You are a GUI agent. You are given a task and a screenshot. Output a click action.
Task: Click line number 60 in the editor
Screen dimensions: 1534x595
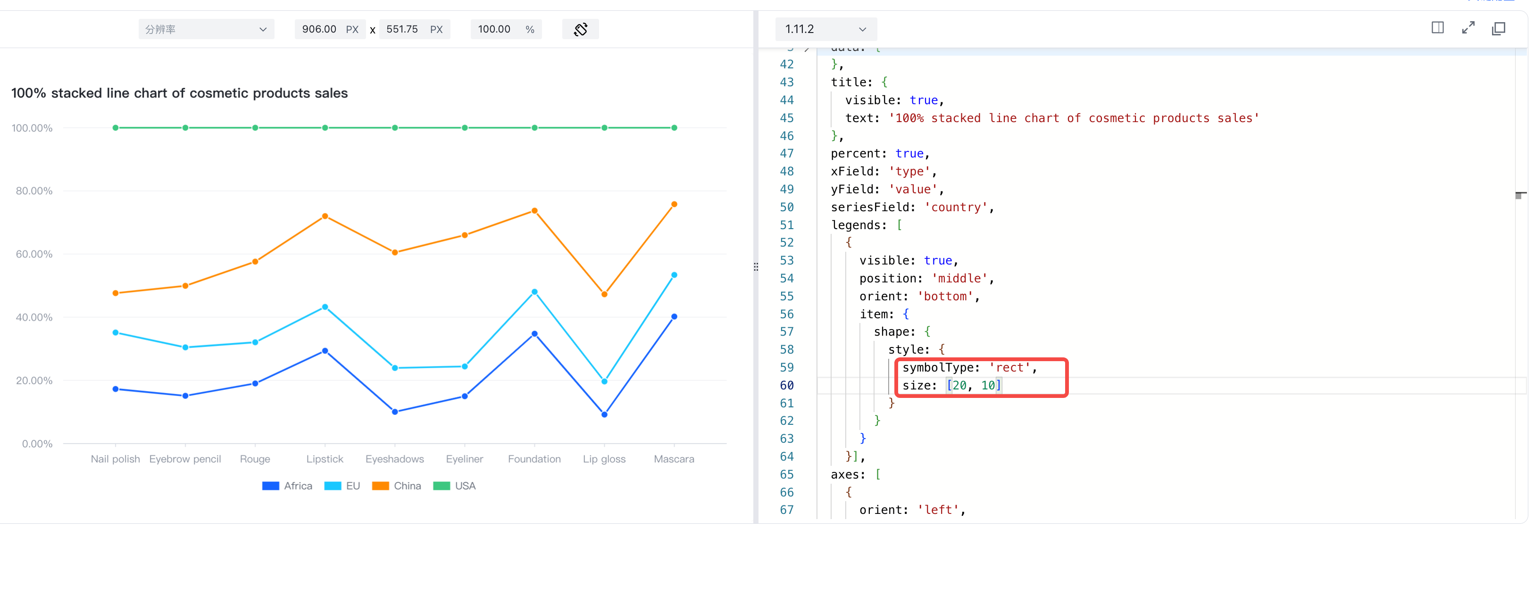click(787, 386)
